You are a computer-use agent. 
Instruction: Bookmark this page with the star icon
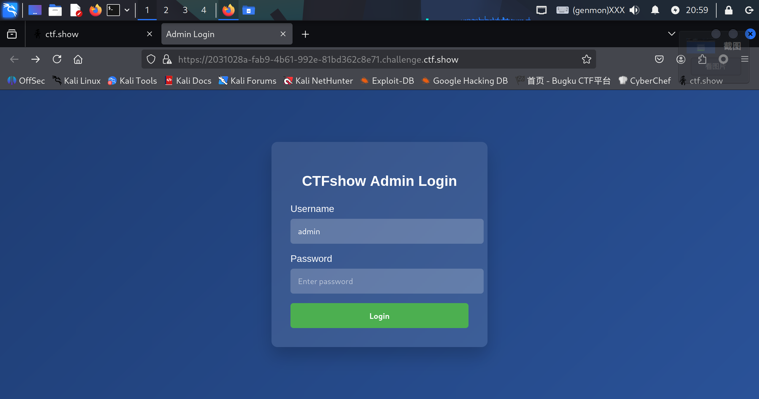pyautogui.click(x=586, y=59)
